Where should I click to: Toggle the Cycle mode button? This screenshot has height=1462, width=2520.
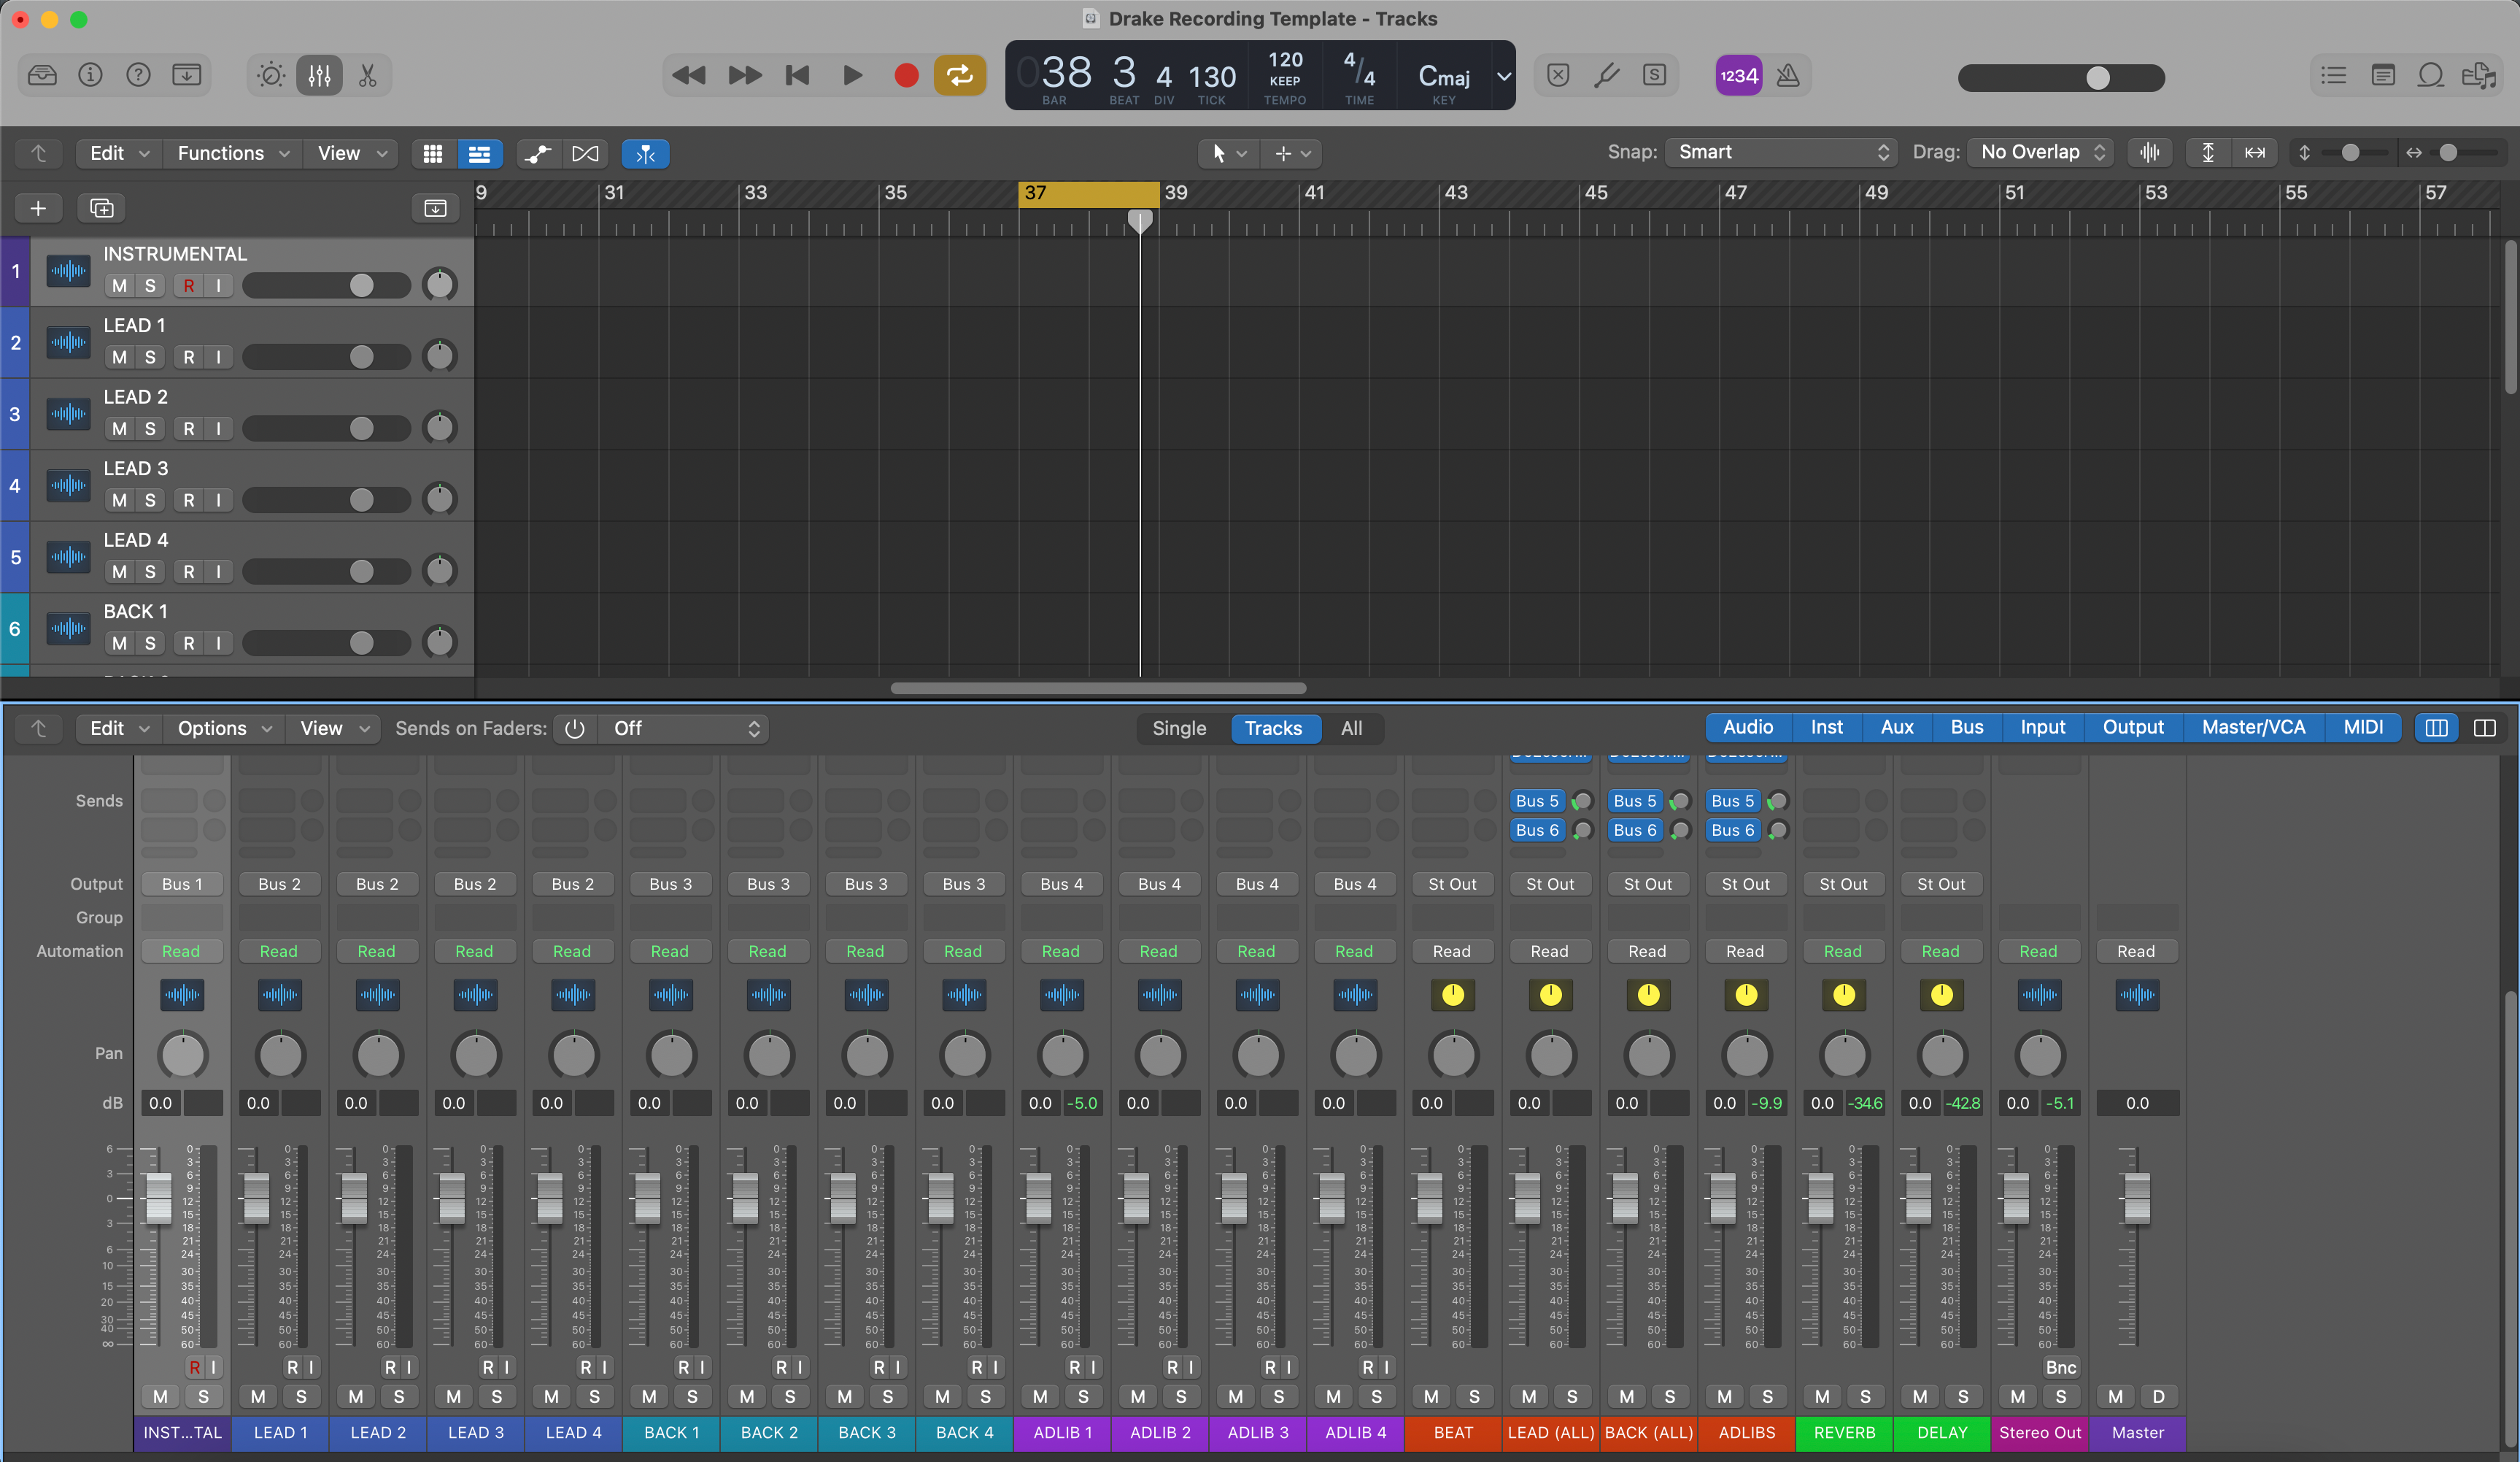[x=959, y=76]
